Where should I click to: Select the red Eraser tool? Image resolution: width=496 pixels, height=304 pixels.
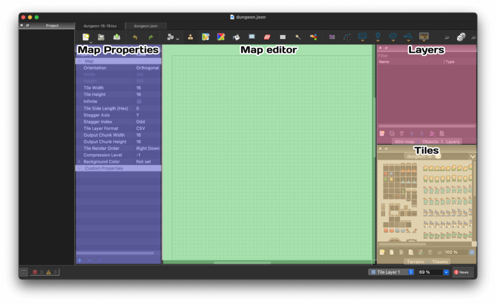[267, 37]
